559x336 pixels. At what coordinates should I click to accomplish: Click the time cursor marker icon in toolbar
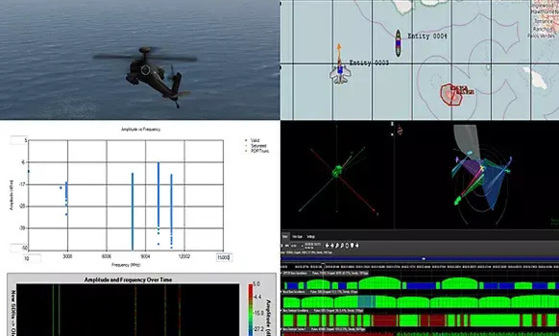[352, 245]
